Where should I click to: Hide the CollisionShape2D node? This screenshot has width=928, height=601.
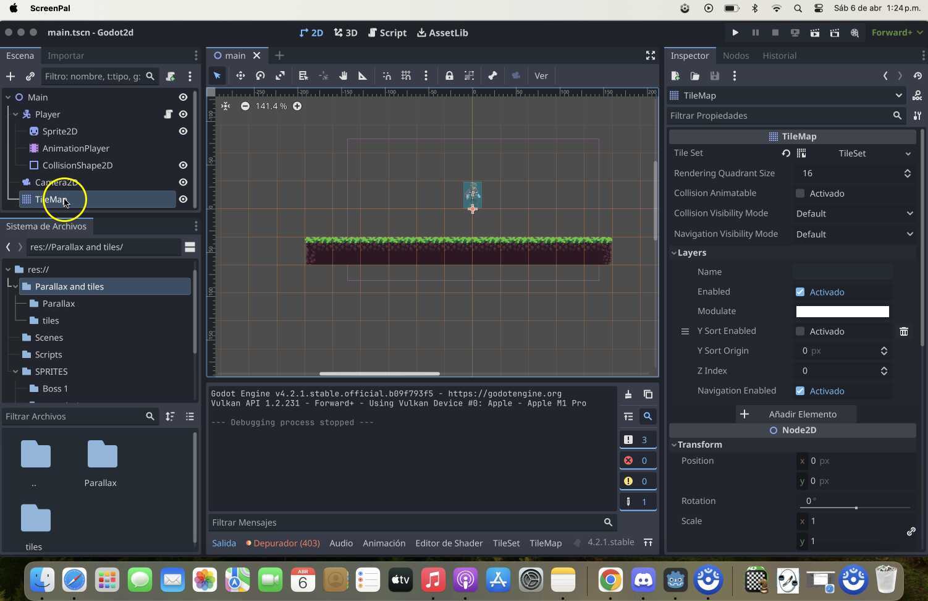[x=183, y=165]
